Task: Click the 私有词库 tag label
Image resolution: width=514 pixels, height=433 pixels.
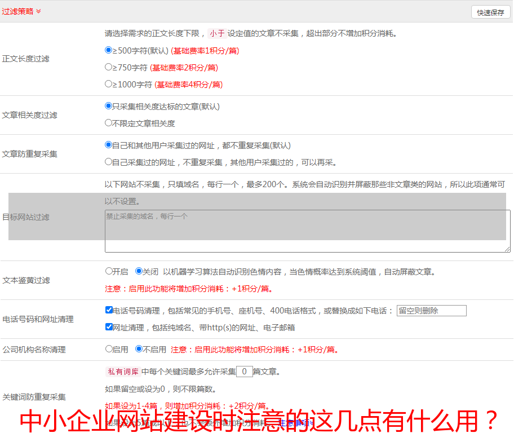Action: click(122, 372)
